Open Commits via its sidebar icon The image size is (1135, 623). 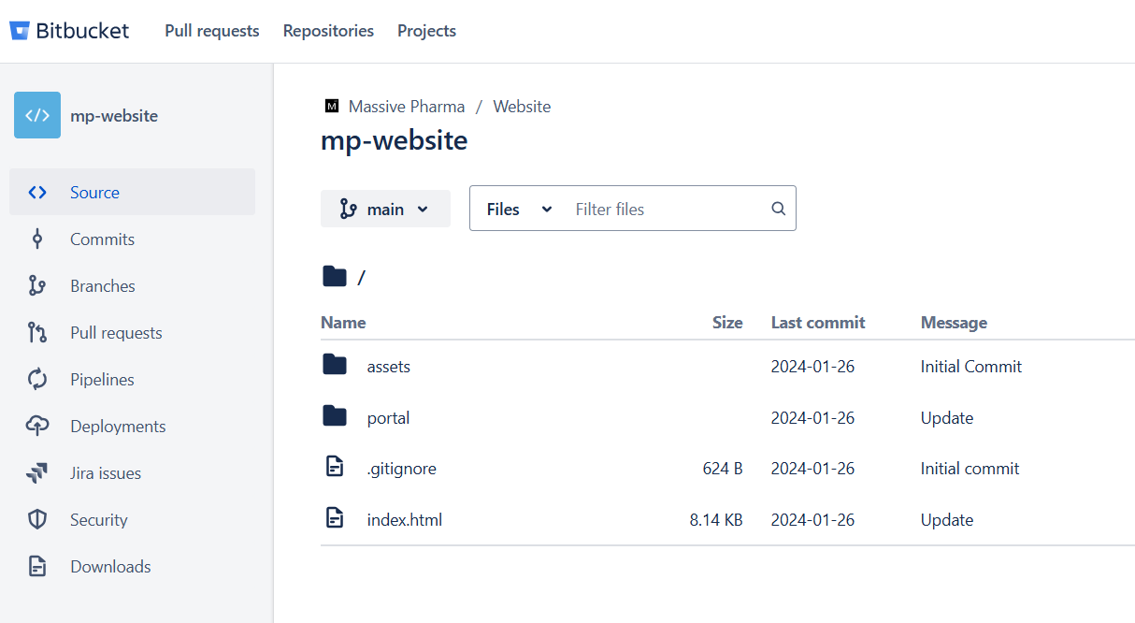pyautogui.click(x=37, y=239)
